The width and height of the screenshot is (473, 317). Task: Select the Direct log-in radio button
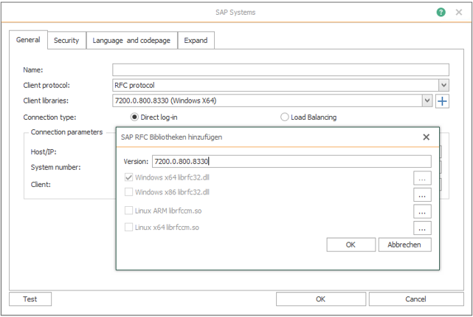[134, 117]
